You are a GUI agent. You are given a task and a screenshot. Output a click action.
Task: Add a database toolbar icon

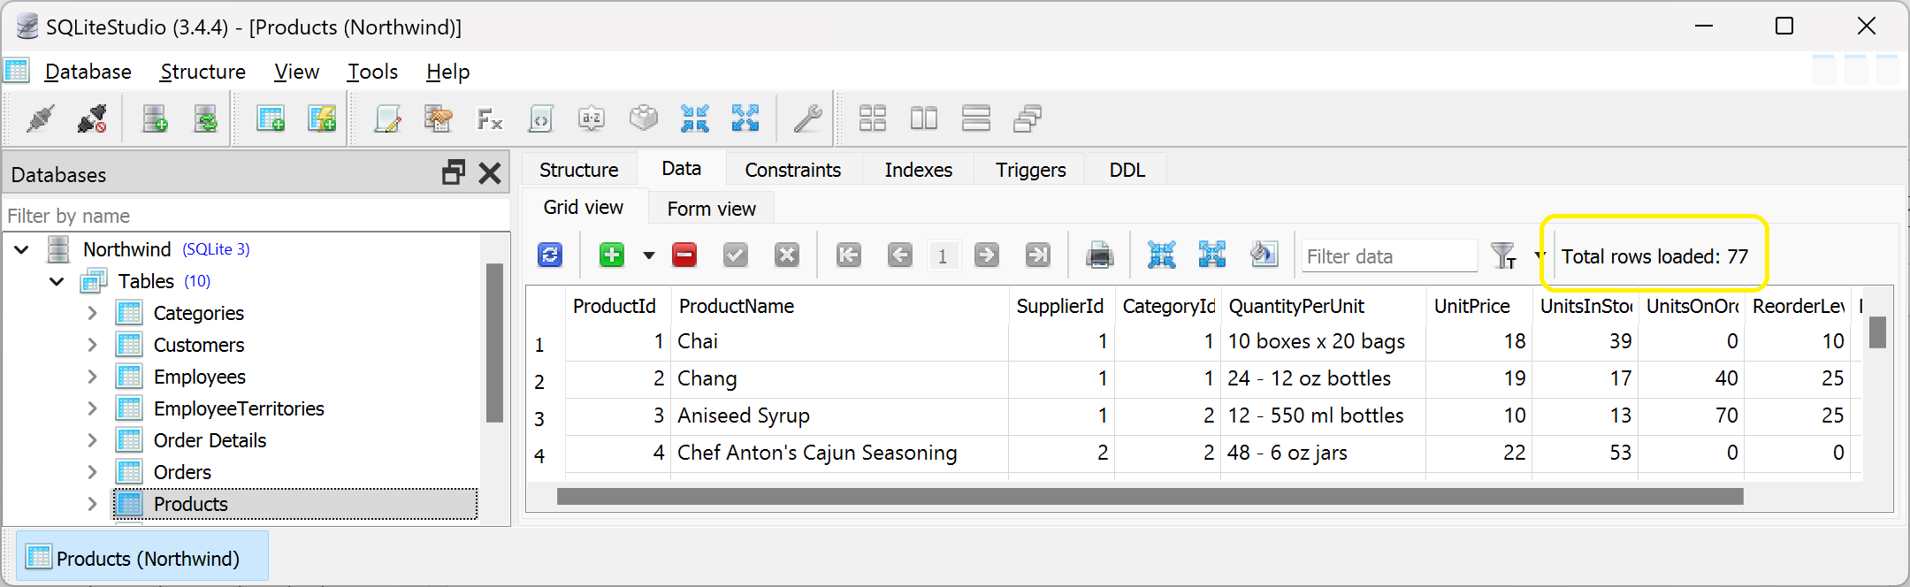(x=155, y=118)
